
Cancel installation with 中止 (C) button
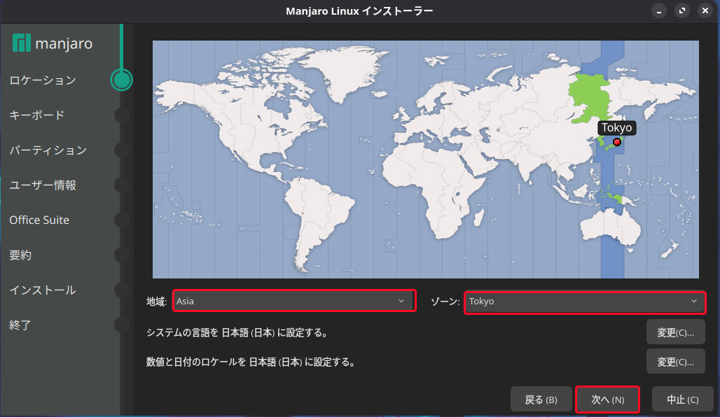point(683,400)
